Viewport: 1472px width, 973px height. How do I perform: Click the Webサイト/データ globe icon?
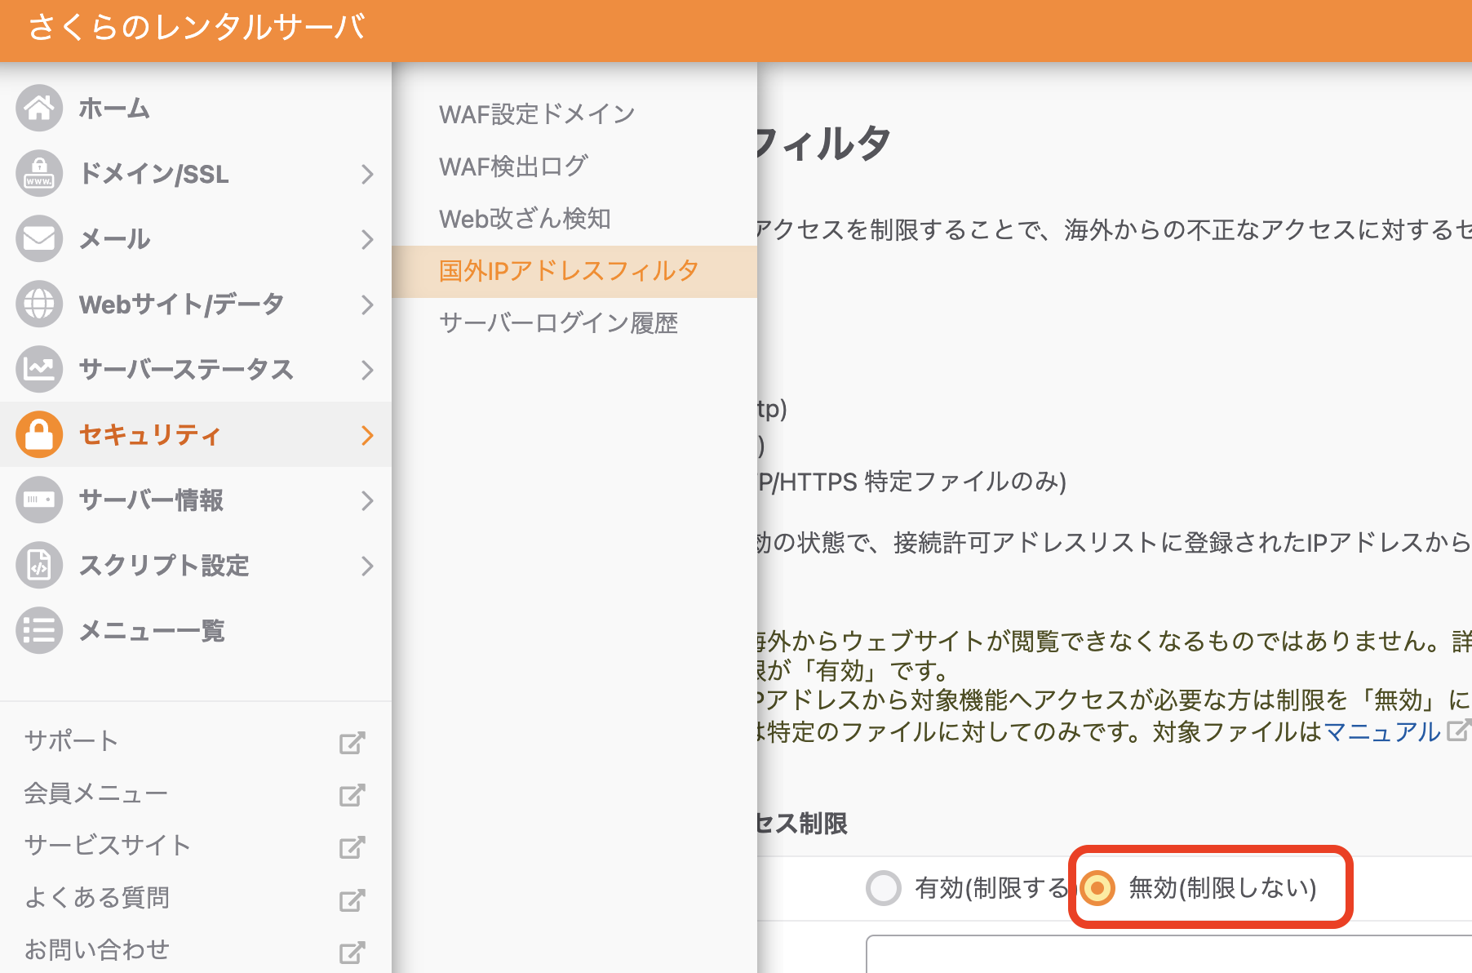point(38,304)
